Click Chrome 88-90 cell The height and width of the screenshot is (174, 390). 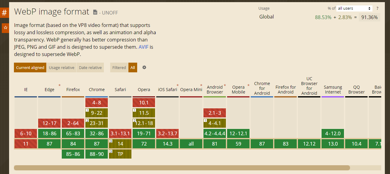click(x=97, y=154)
